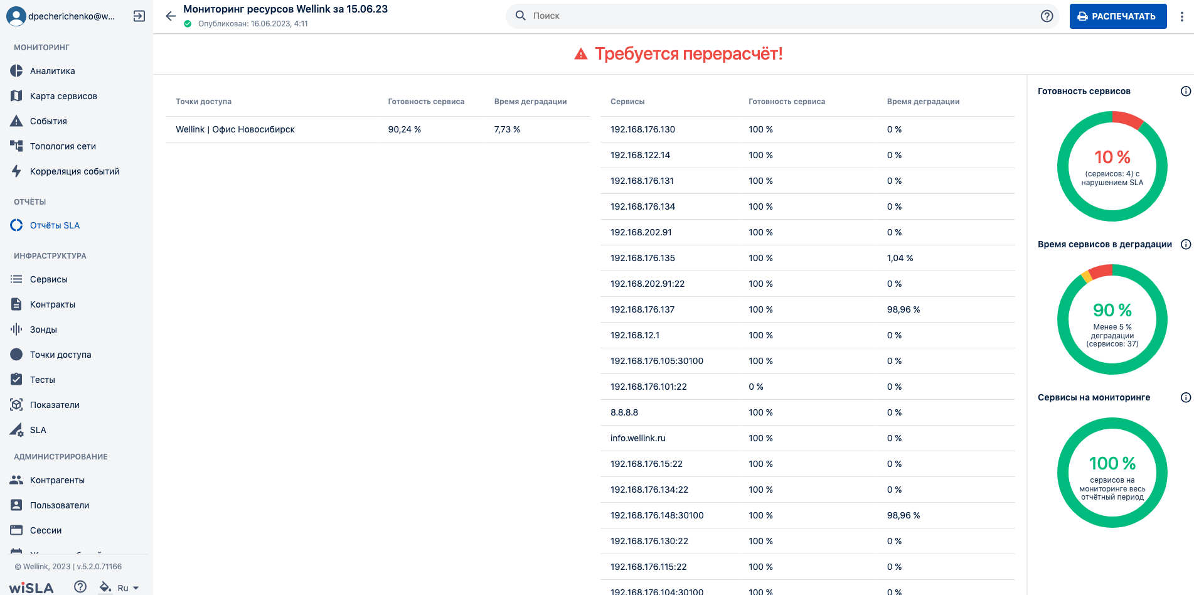1194x595 pixels.
Task: Click the События warning triangle icon
Action: [16, 121]
